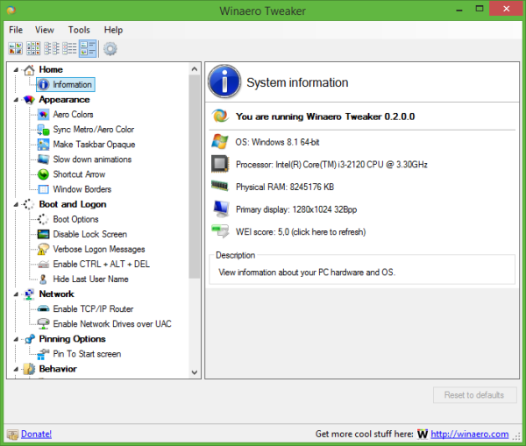Viewport: 526px width, 446px height.
Task: Click the Appearance colorful fan icon
Action: click(x=29, y=100)
